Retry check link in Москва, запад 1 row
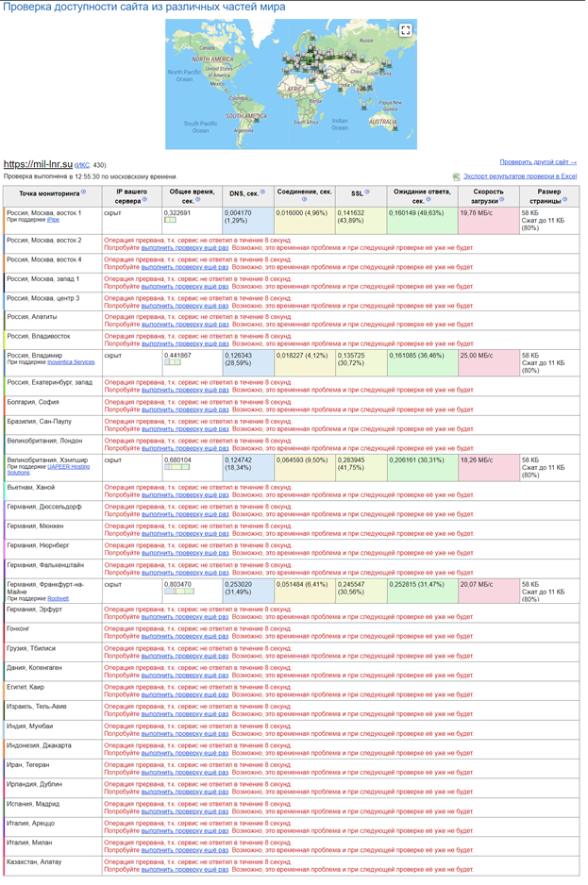 [185, 286]
